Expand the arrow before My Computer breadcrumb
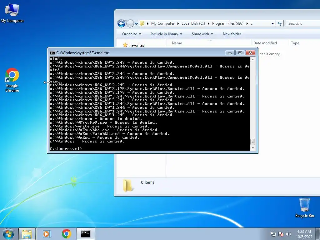Image resolution: width=320 pixels, height=240 pixels. [147, 24]
